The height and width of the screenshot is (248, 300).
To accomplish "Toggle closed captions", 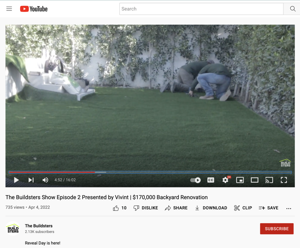I will [211, 180].
